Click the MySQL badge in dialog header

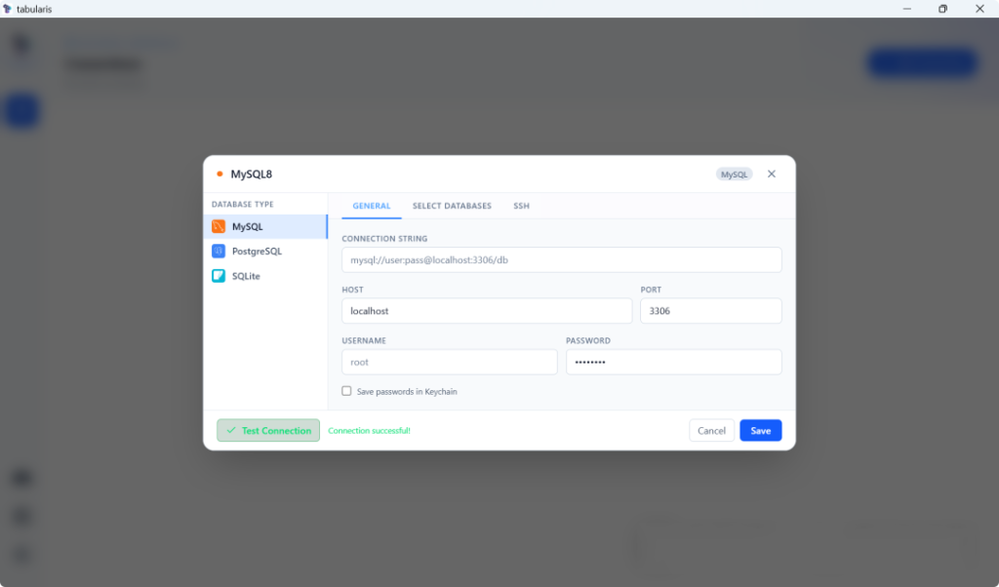pyautogui.click(x=734, y=174)
